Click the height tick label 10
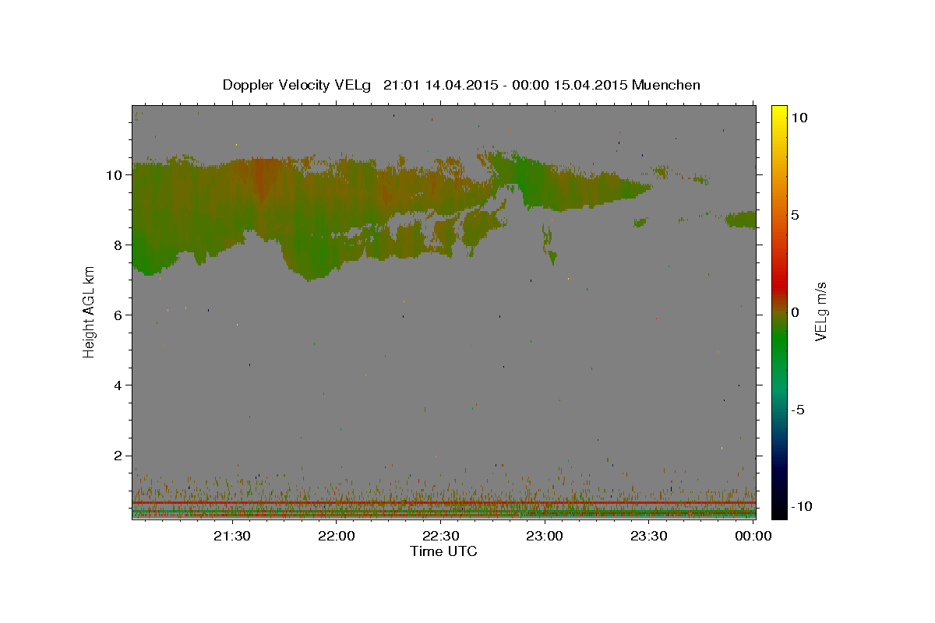 (114, 175)
